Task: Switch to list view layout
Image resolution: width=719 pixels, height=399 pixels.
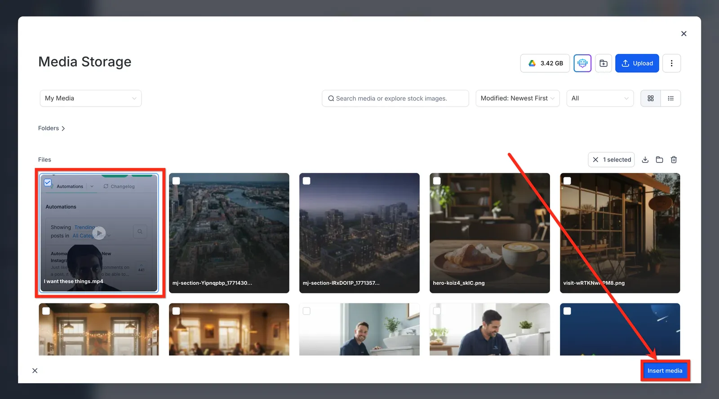Action: 671,98
